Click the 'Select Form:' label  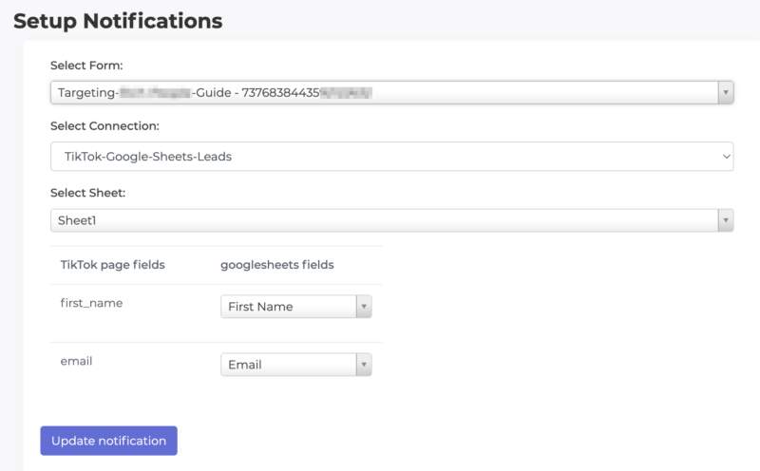pos(86,64)
